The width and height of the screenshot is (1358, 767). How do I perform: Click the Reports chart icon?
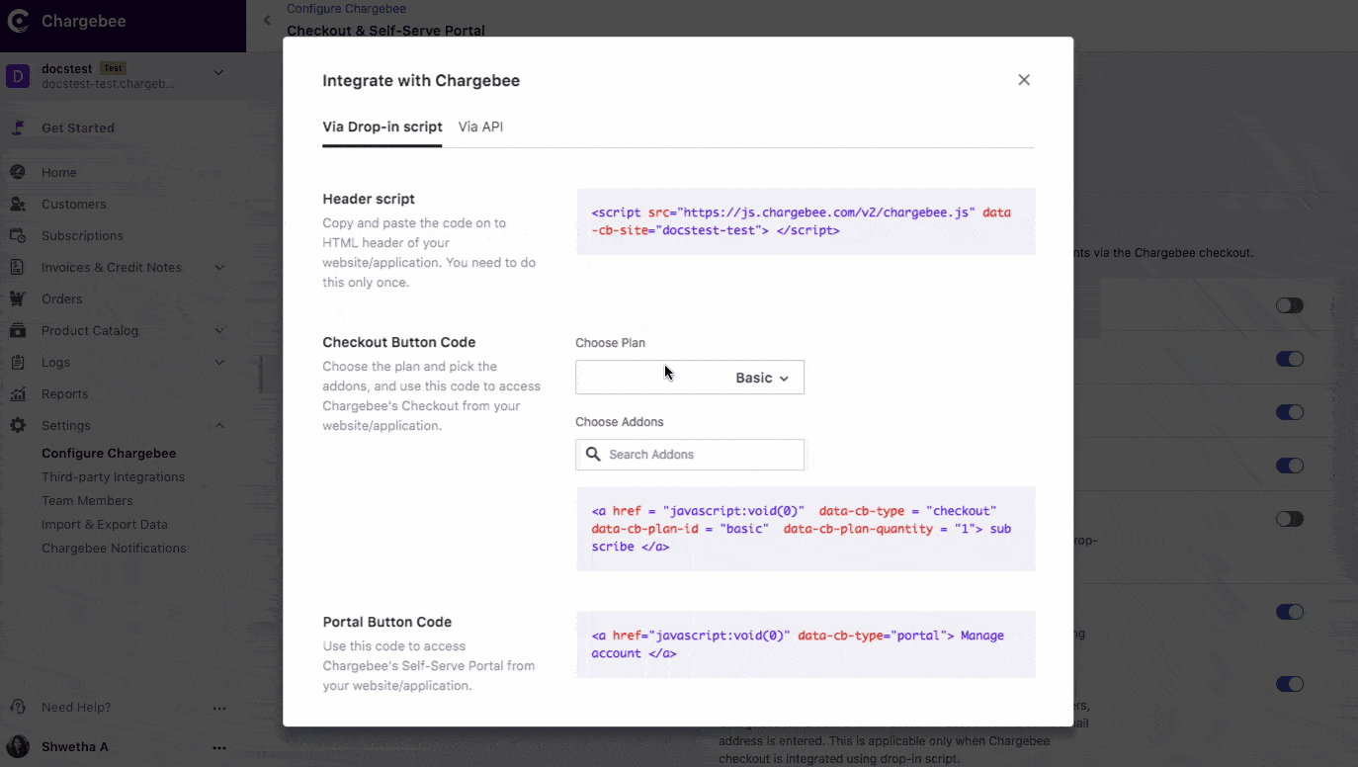click(18, 393)
